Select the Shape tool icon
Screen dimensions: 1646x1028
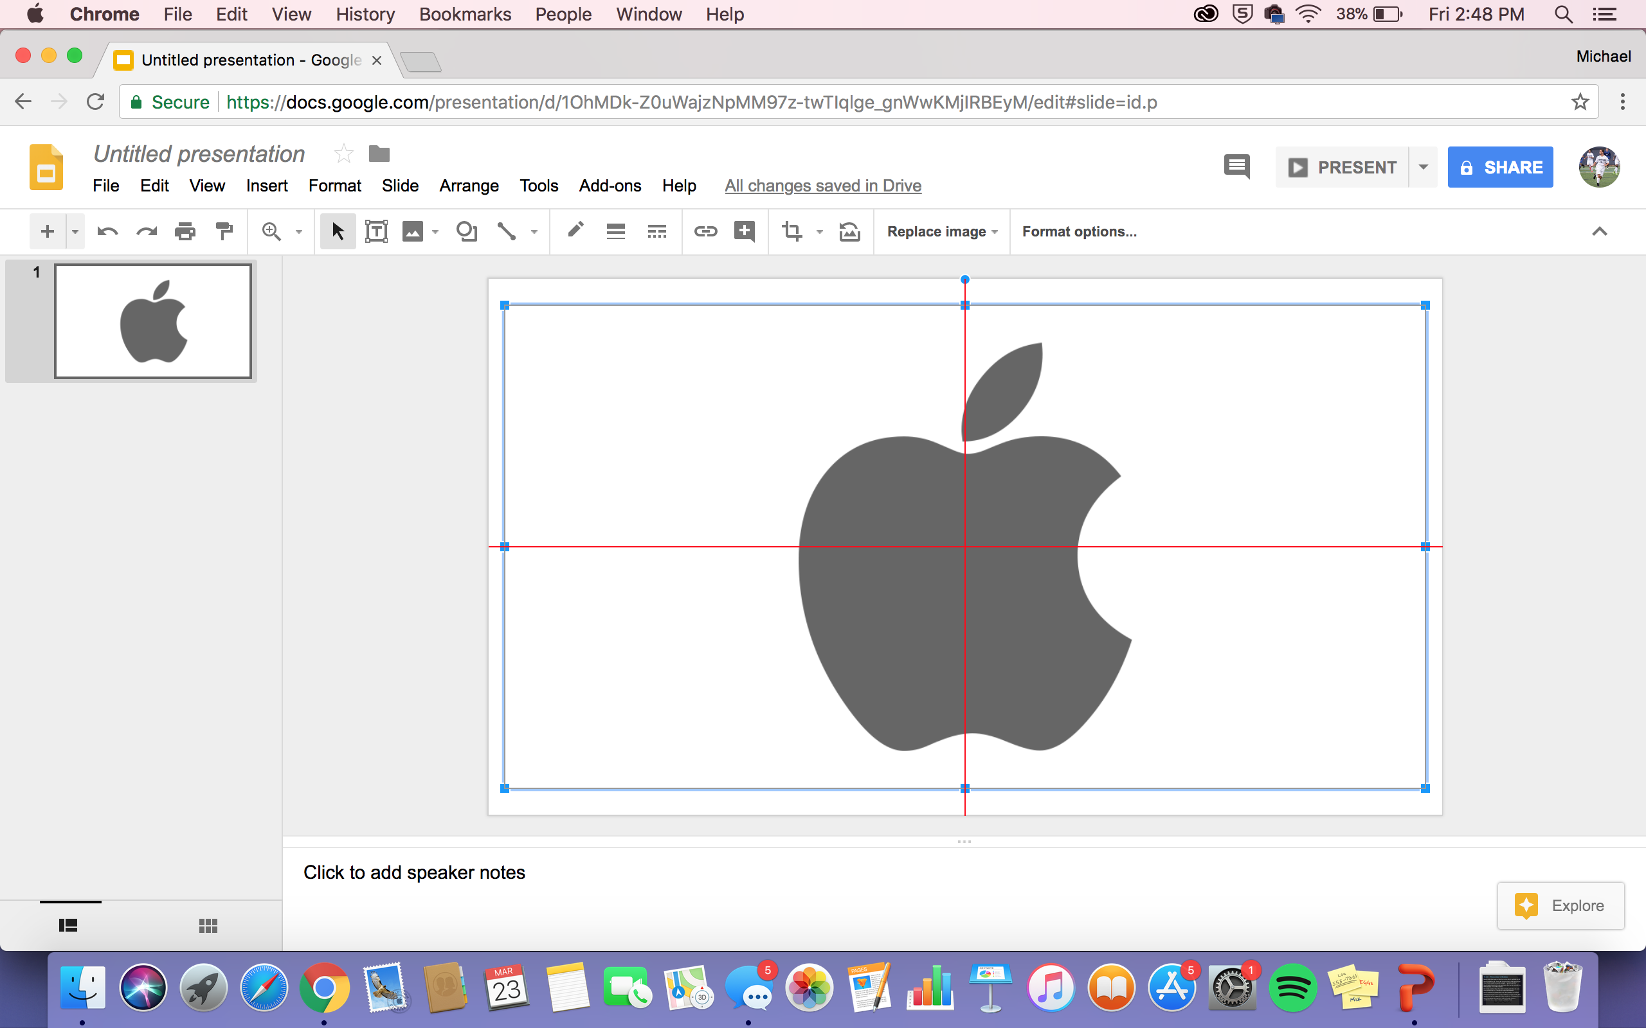467,232
